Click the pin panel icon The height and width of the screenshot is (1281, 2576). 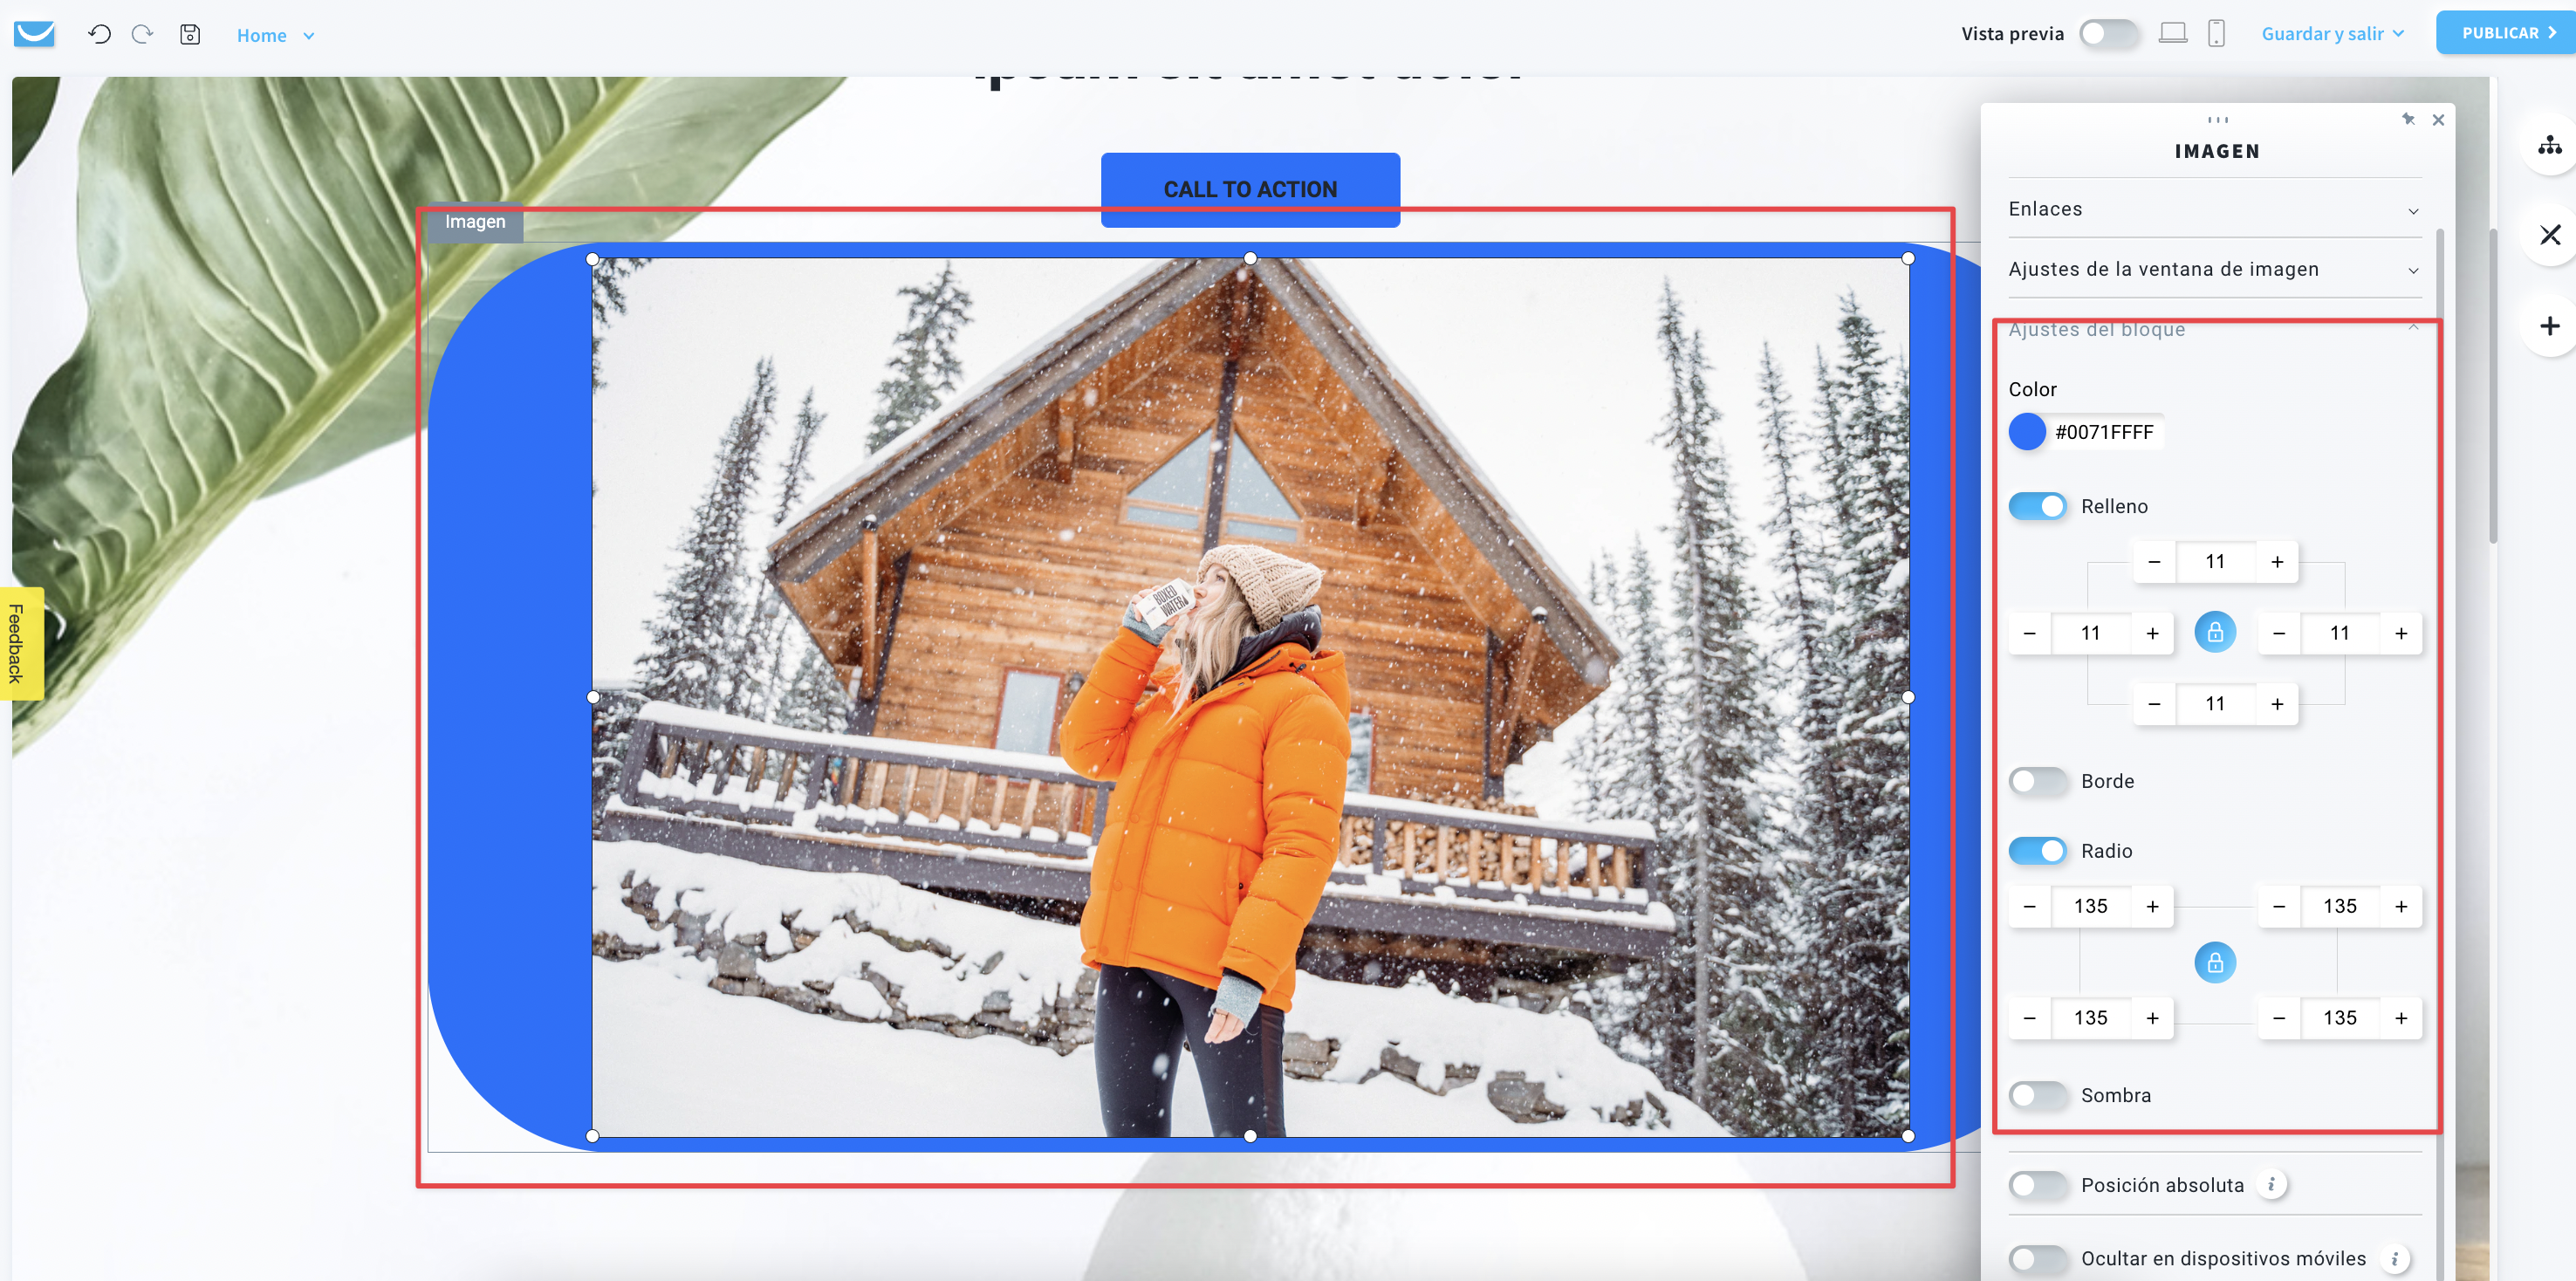2408,119
